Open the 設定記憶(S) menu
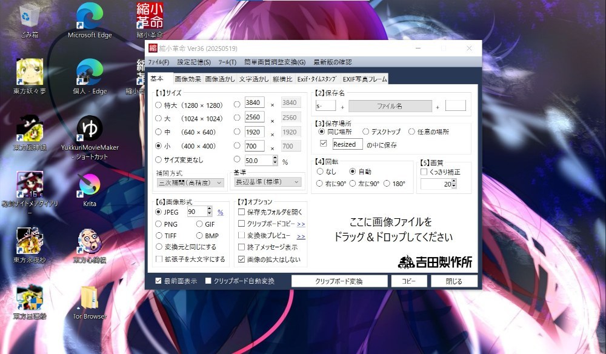This screenshot has width=606, height=354. click(x=194, y=62)
